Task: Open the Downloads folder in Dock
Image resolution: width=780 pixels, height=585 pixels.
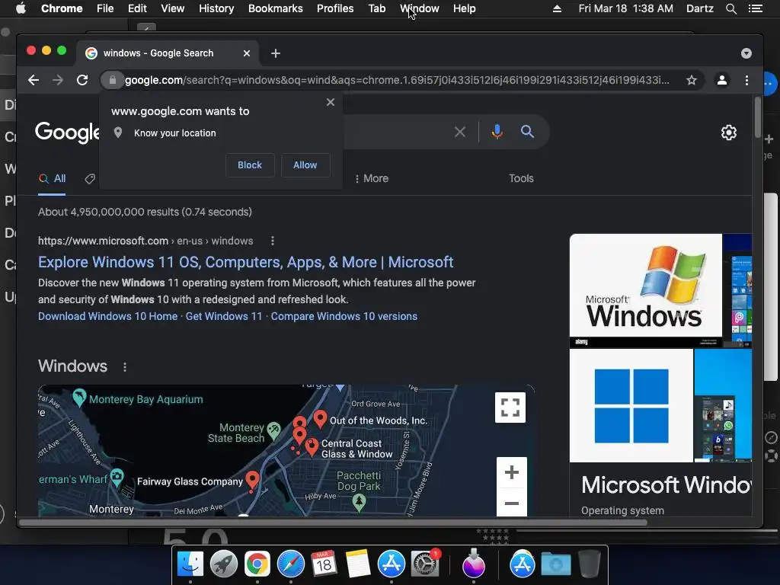Action: [x=555, y=564]
